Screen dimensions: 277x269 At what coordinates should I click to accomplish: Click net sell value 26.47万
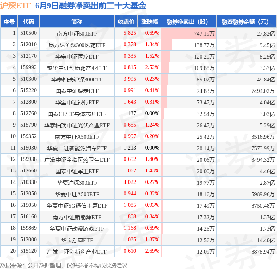(206, 125)
